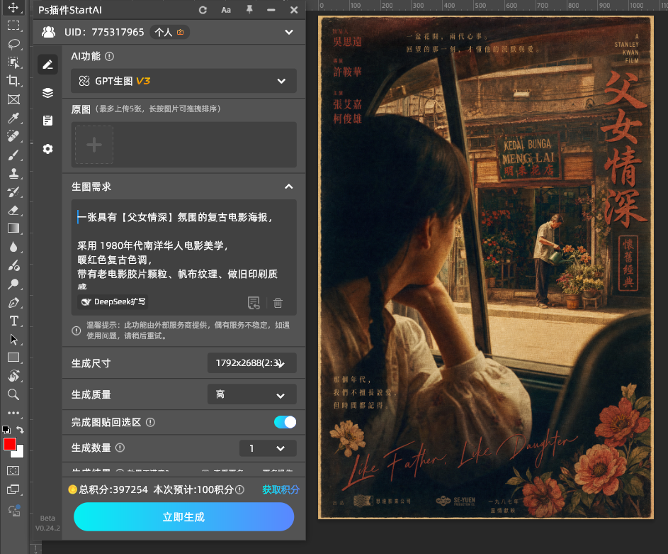Viewport: 668px width, 554px height.
Task: Refresh the StartAI plugin panel
Action: coord(203,10)
